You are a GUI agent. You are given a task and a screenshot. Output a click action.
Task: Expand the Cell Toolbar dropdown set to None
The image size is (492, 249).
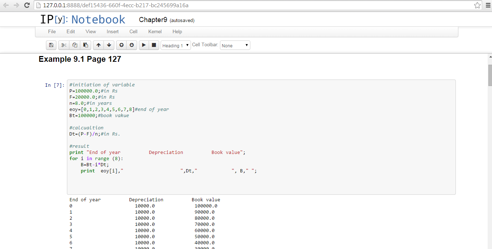point(235,46)
